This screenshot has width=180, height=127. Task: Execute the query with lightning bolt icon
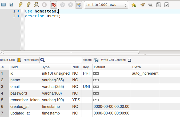(21, 5)
